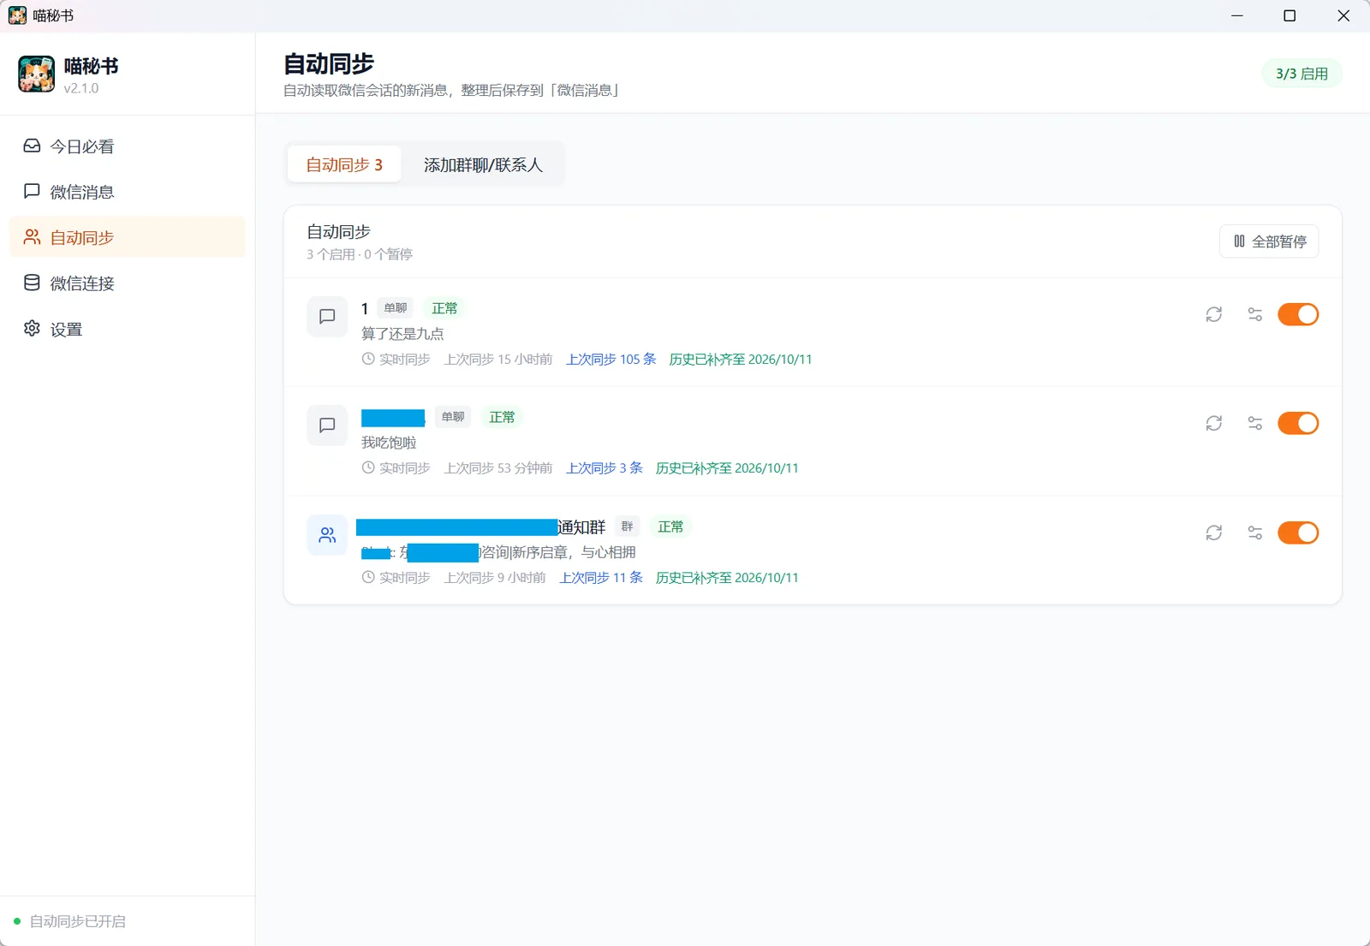
Task: Open 设置 in the sidebar
Action: coord(127,330)
